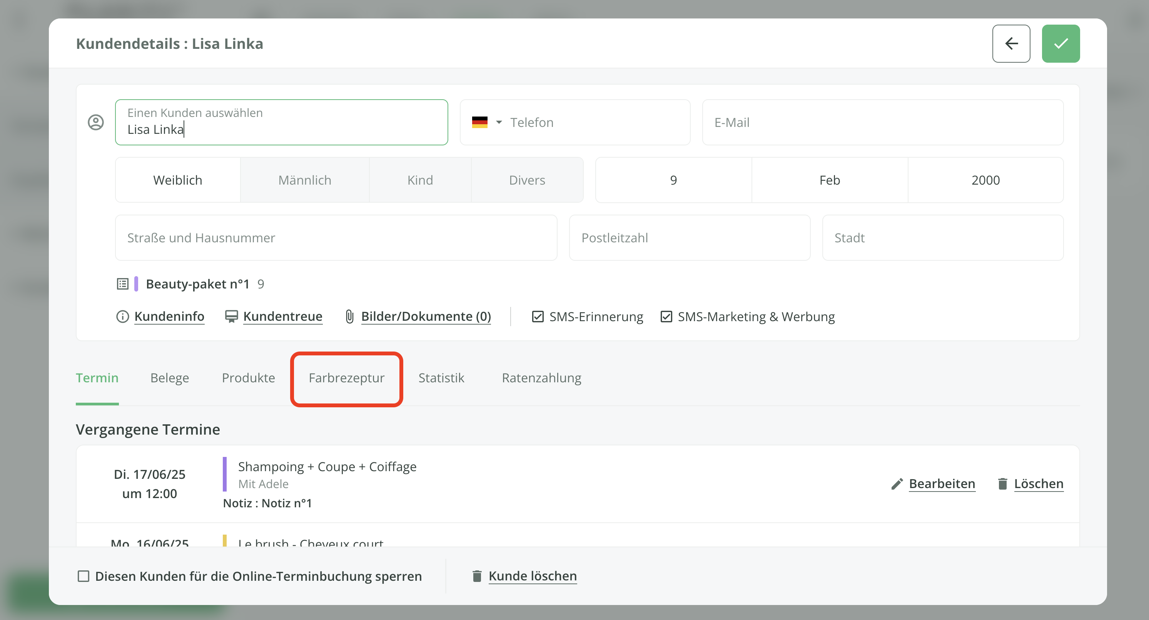Click trash icon beside Kunde löschen
The height and width of the screenshot is (620, 1149).
477,576
